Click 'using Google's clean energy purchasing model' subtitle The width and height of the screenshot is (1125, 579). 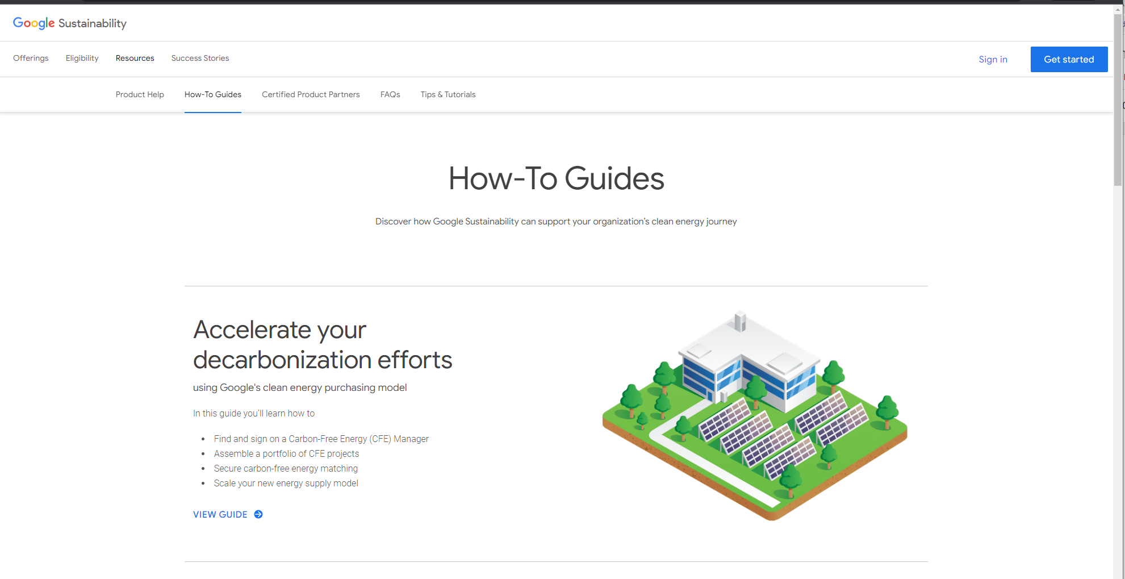[x=300, y=388]
